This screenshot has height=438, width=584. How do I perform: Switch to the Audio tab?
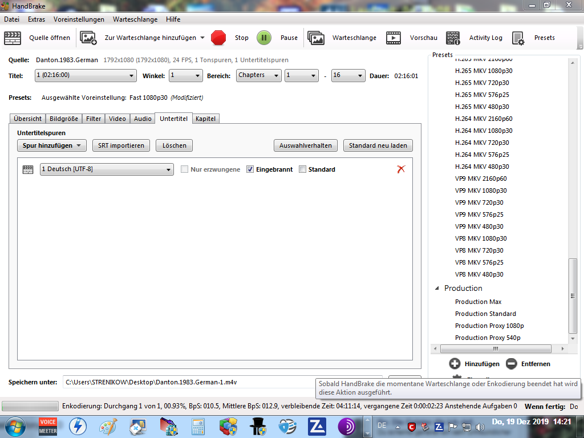coord(143,119)
